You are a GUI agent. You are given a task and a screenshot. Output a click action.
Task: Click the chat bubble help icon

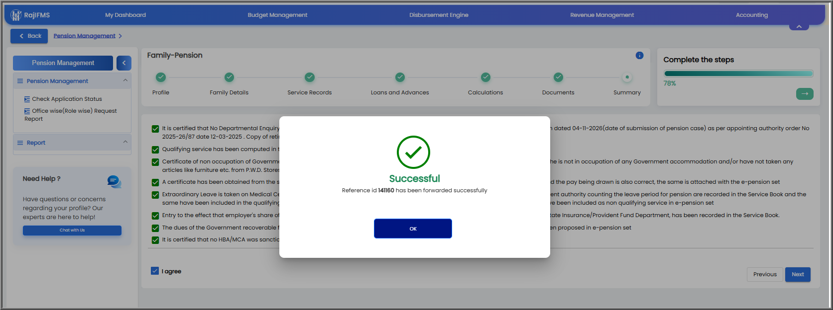(114, 181)
